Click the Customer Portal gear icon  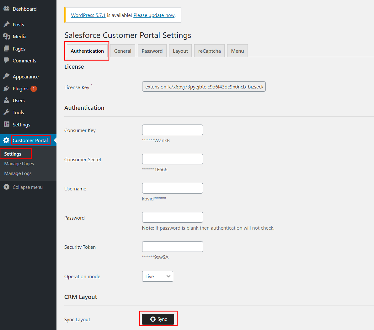click(6, 140)
